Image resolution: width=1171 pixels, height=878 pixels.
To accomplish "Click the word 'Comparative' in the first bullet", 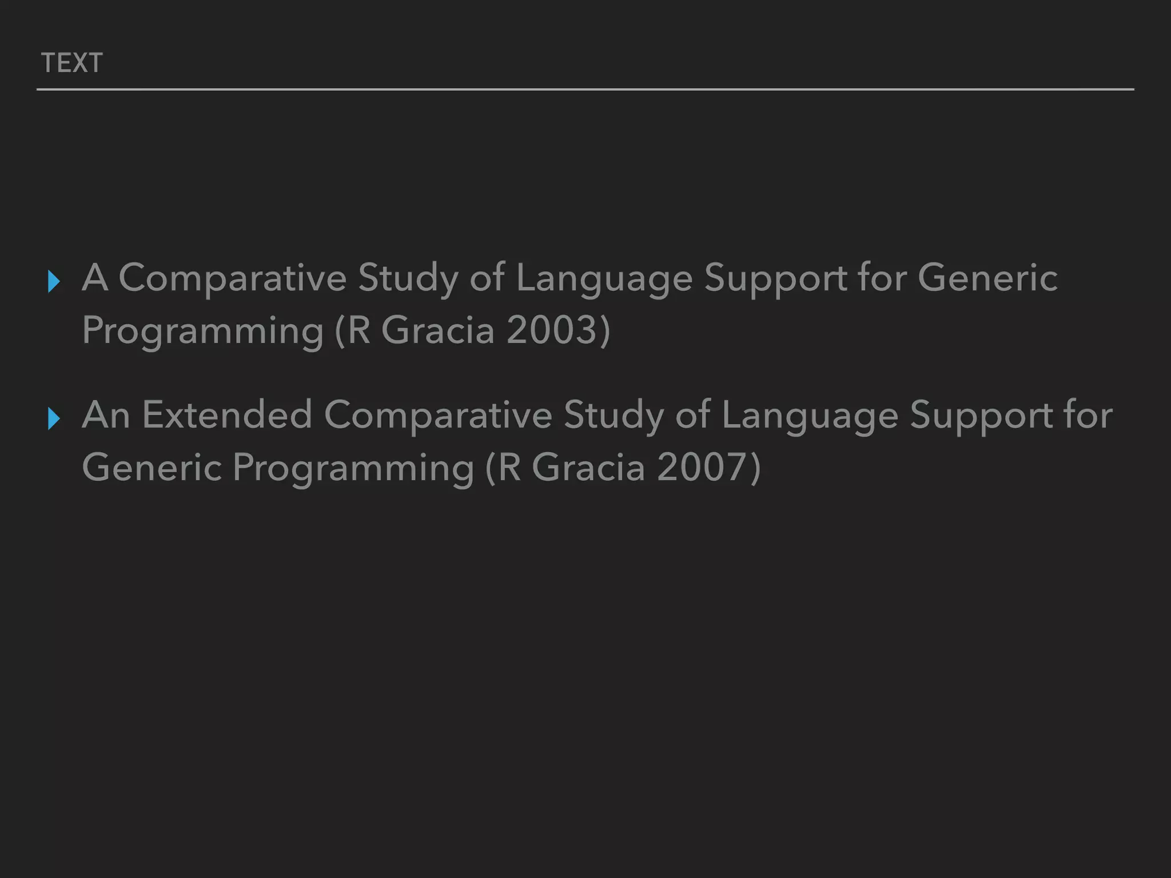I will pos(233,279).
